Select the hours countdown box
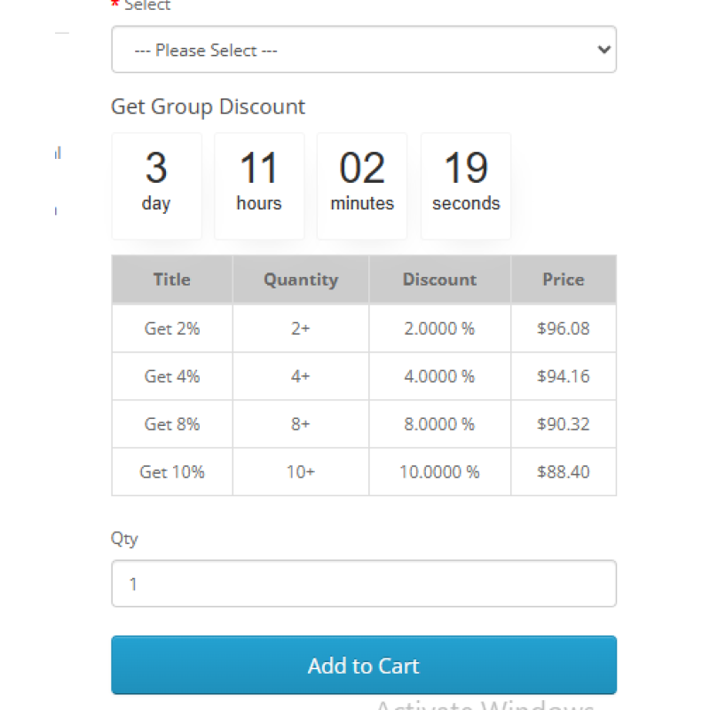Image resolution: width=710 pixels, height=710 pixels. [259, 185]
